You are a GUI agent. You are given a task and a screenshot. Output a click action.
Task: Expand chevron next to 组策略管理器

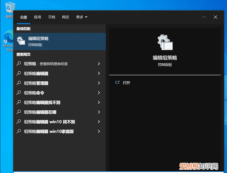coord(99,83)
